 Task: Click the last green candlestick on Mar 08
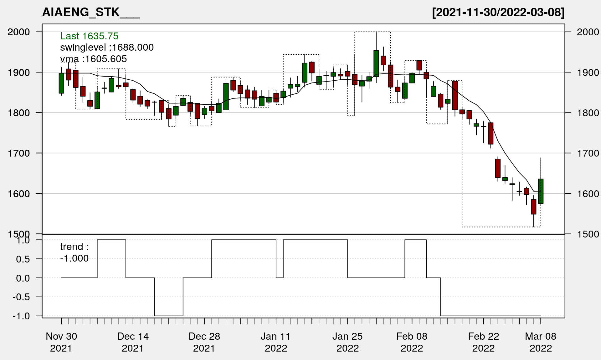click(541, 191)
